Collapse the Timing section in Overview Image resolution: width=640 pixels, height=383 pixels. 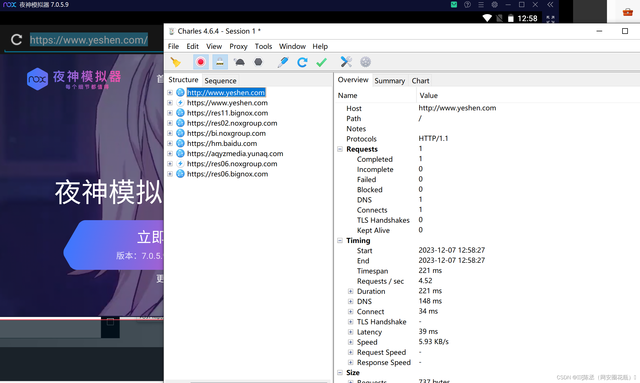340,240
